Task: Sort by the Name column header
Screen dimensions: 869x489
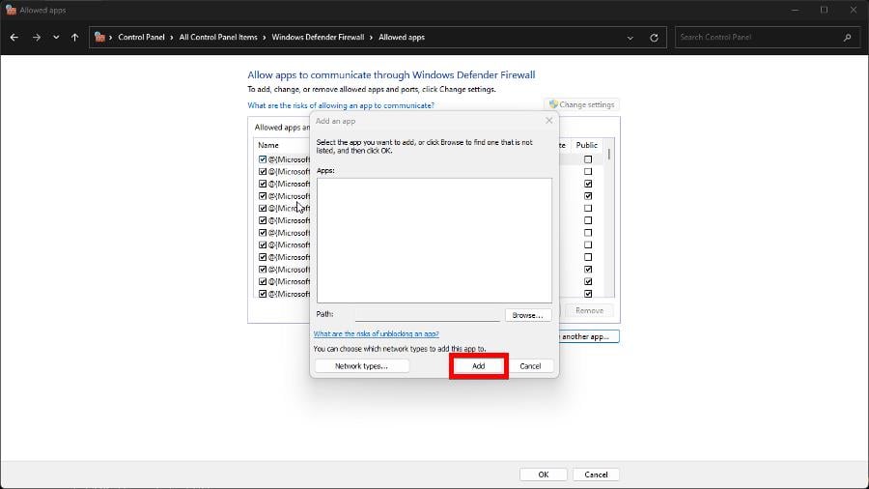Action: tap(268, 145)
